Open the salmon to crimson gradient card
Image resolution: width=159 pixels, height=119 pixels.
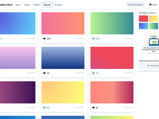point(112,92)
